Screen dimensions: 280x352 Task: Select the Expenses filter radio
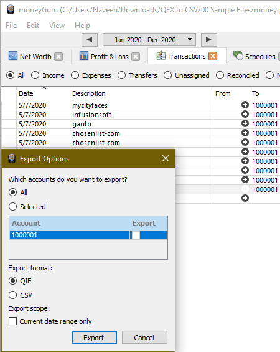[x=75, y=75]
